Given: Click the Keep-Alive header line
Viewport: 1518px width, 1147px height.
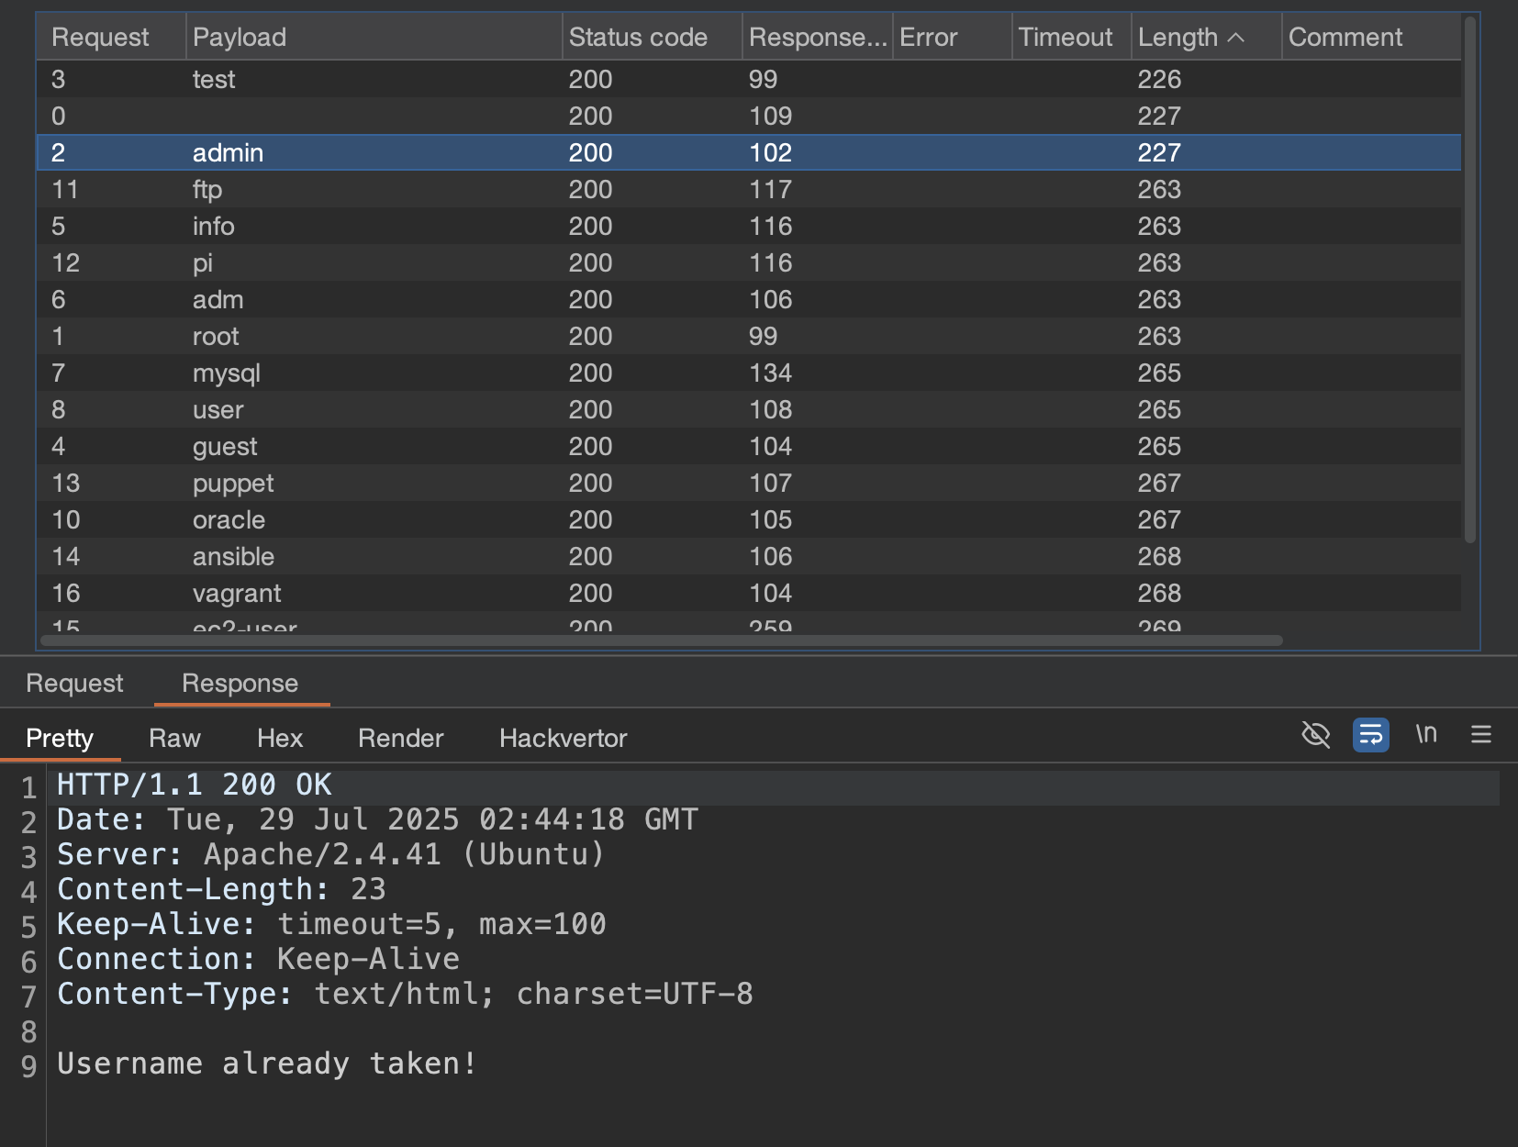Looking at the screenshot, I should pyautogui.click(x=331, y=924).
